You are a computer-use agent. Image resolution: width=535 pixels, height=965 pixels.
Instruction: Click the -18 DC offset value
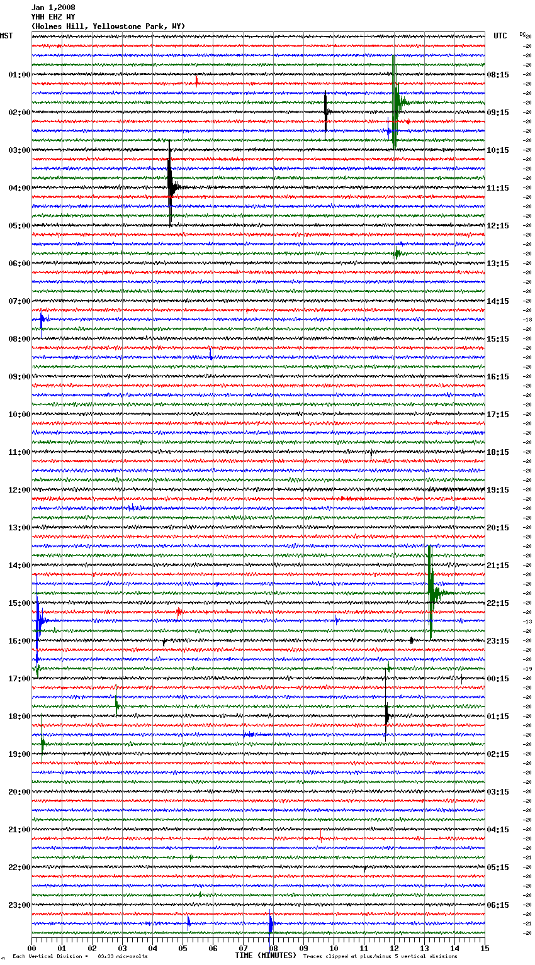point(527,320)
